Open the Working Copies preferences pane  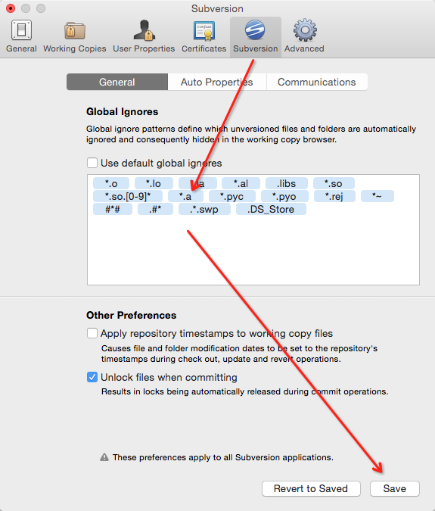point(75,36)
